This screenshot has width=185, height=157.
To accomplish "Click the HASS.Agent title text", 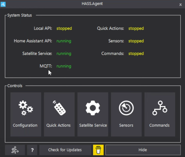I will coord(92,4).
